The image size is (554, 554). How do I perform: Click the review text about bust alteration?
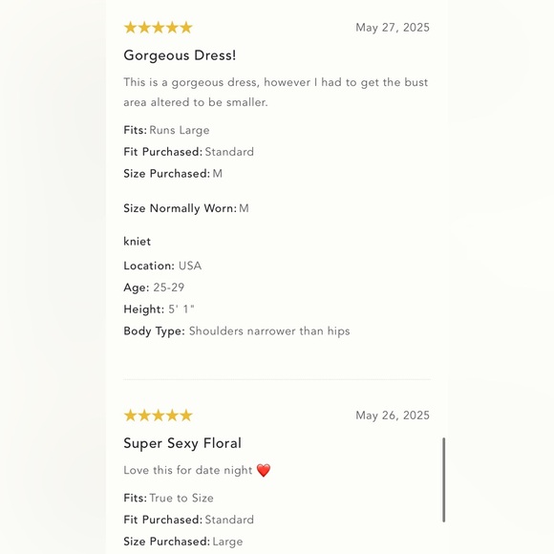(276, 93)
